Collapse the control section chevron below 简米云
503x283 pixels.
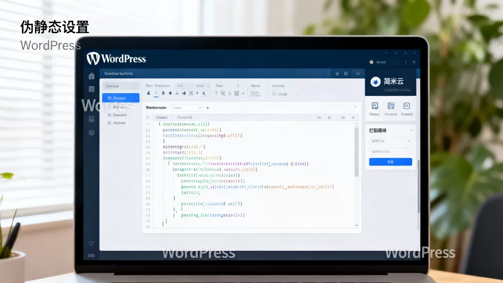[411, 130]
